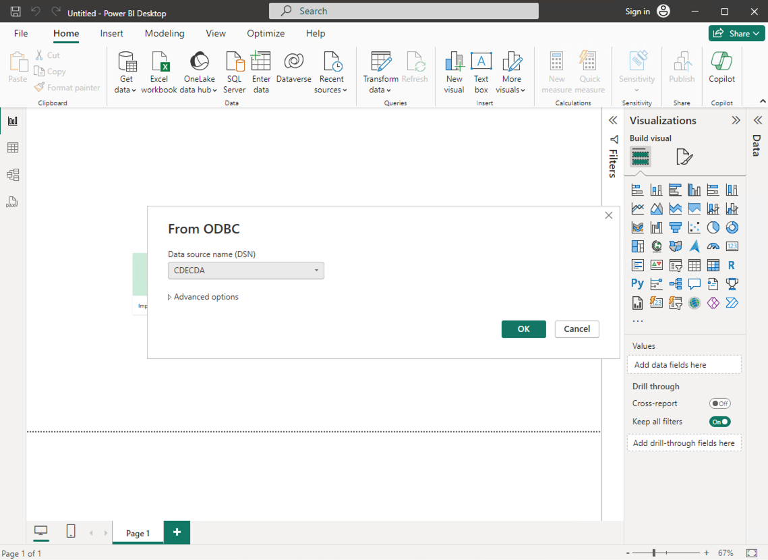The width and height of the screenshot is (768, 560).
Task: Click the SQL Server icon
Action: [x=234, y=63]
